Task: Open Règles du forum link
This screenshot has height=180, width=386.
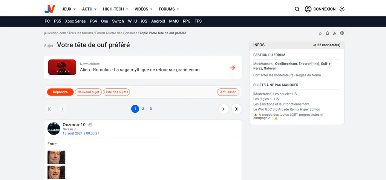Action: point(308,75)
